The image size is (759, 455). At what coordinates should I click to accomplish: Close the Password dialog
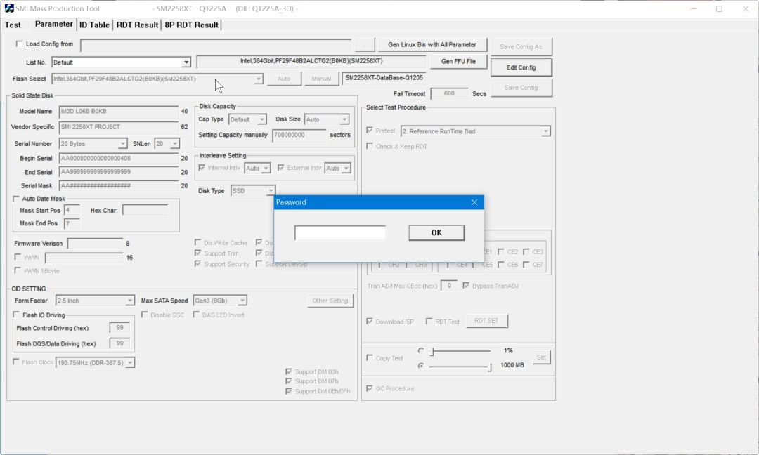[x=474, y=202]
